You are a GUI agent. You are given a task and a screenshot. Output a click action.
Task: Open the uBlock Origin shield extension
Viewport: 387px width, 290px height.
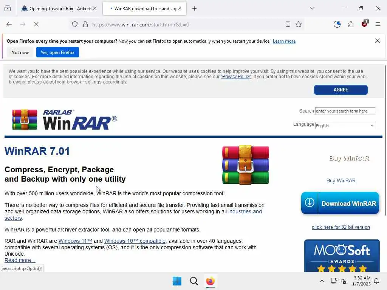click(365, 24)
